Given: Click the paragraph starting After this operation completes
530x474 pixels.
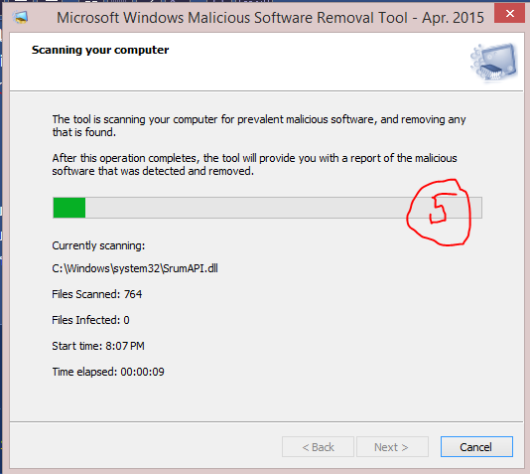Looking at the screenshot, I should pyautogui.click(x=254, y=164).
